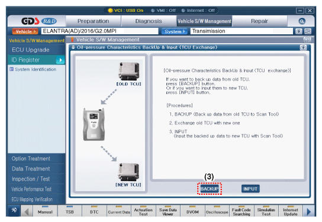Screen dimensions: 322x222
Task: Click the NEW TCU image
Action: [128, 172]
